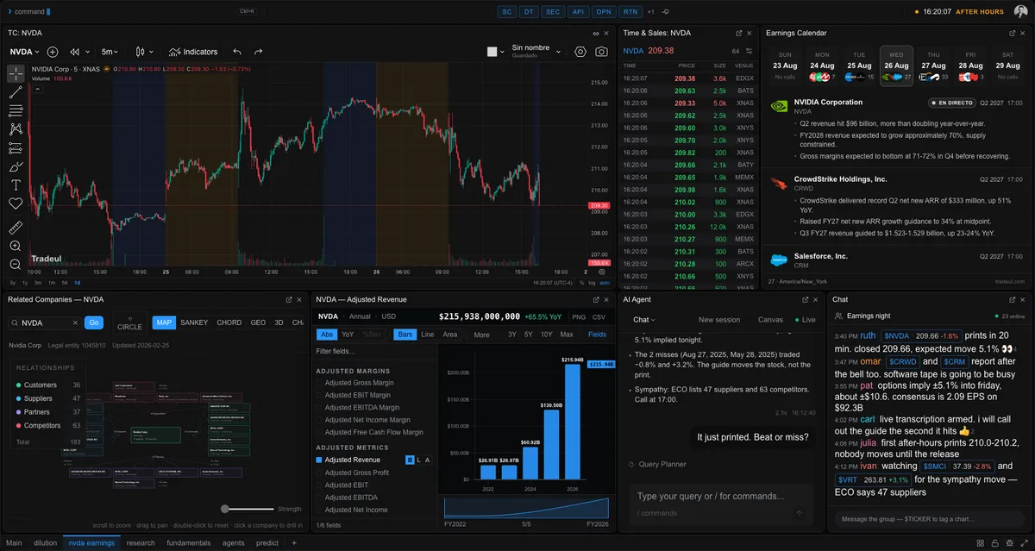Select the ruler measure tool
This screenshot has height=551, width=1035.
tap(16, 228)
